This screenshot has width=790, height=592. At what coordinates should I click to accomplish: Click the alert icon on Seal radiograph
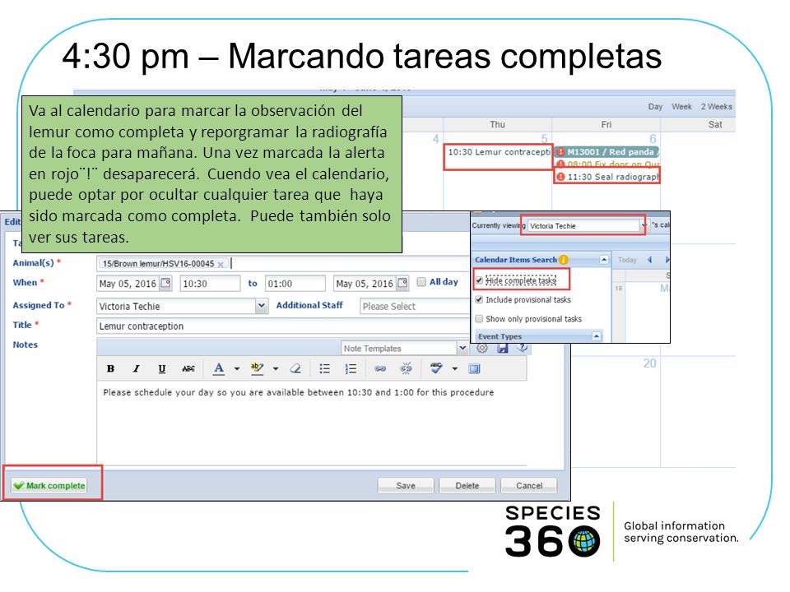560,177
